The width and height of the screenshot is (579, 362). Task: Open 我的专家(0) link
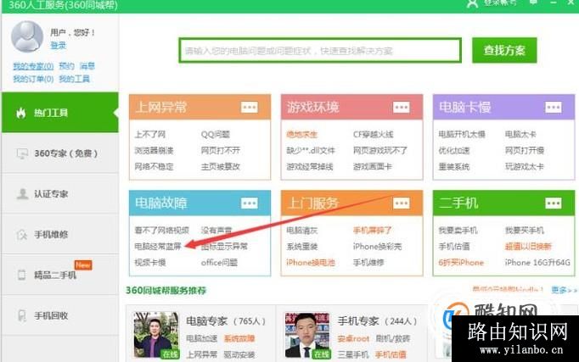[33, 66]
